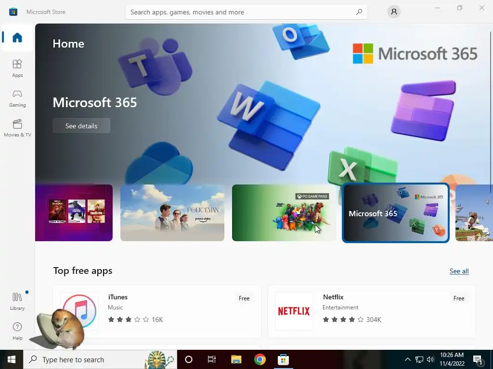Screen dimensions: 493x369
Task: Click See all for Top free apps
Action: click(459, 271)
